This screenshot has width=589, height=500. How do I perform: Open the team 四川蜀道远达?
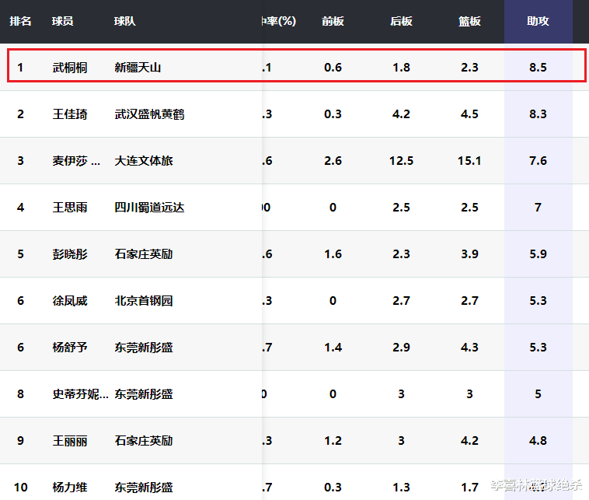(x=149, y=208)
